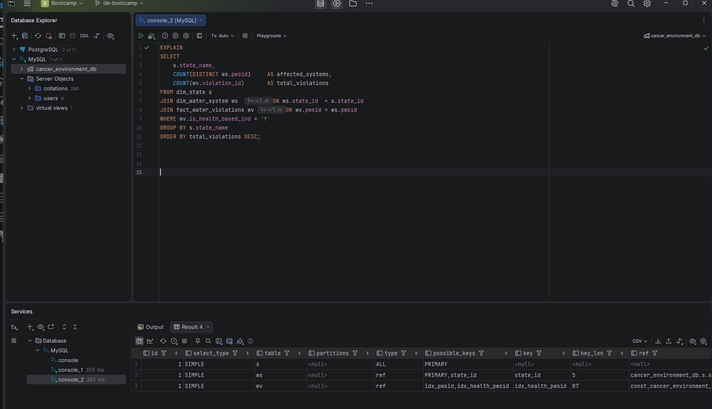Click the view parameters (P) icon
The image size is (712, 409).
click(175, 36)
